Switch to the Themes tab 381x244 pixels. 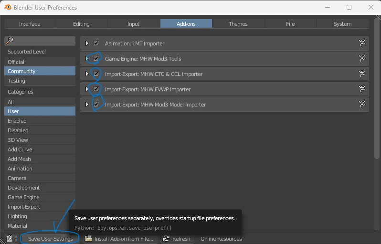238,24
